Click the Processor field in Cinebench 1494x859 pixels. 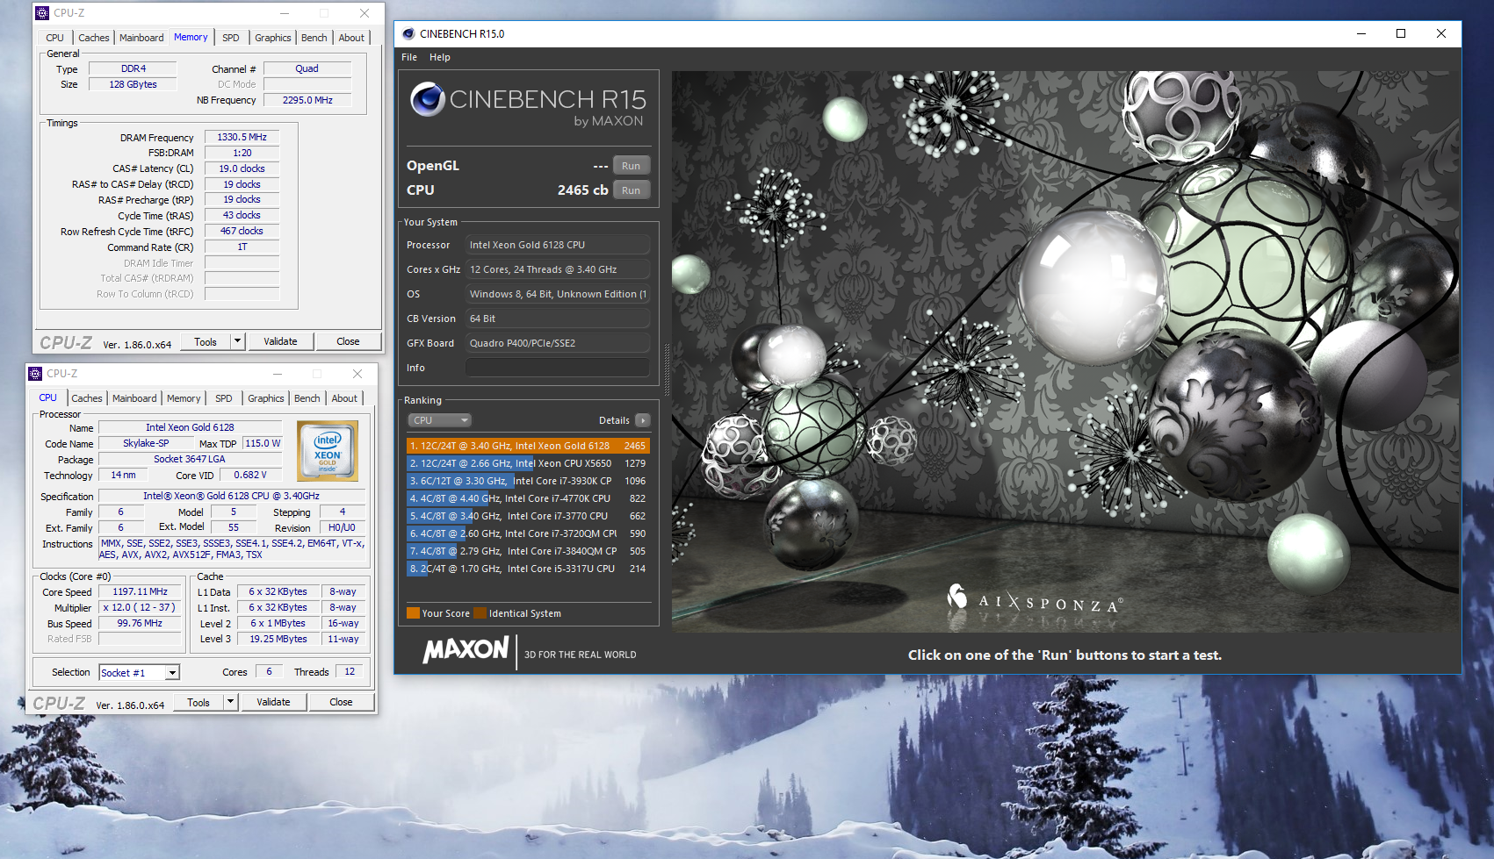click(558, 245)
